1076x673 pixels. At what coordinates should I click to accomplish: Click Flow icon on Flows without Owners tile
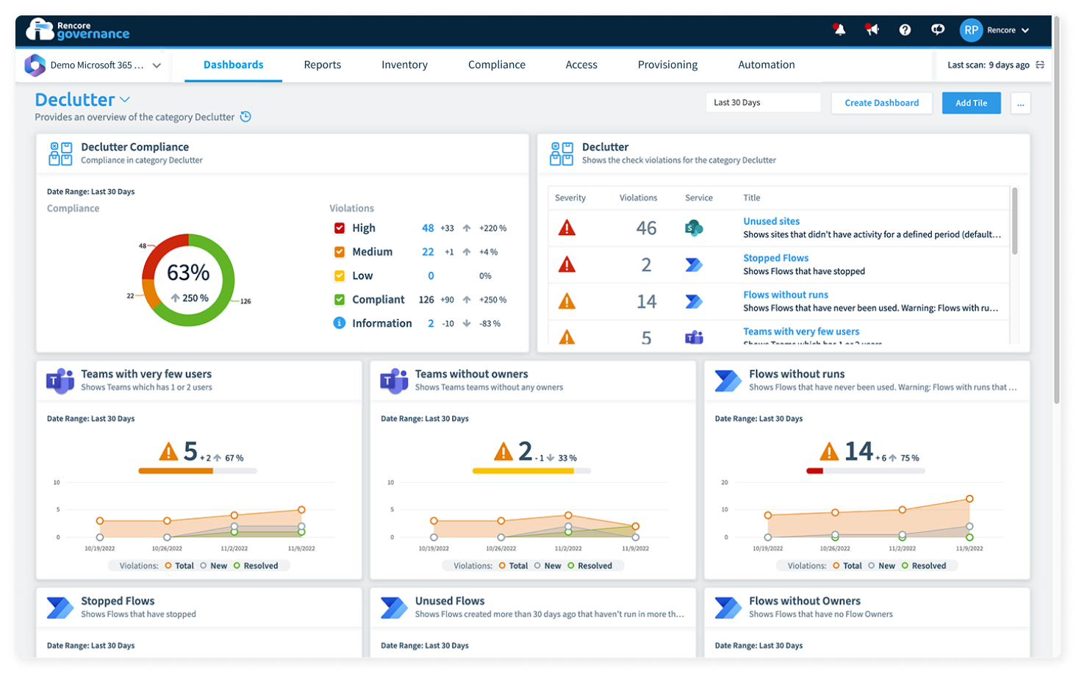click(x=728, y=608)
